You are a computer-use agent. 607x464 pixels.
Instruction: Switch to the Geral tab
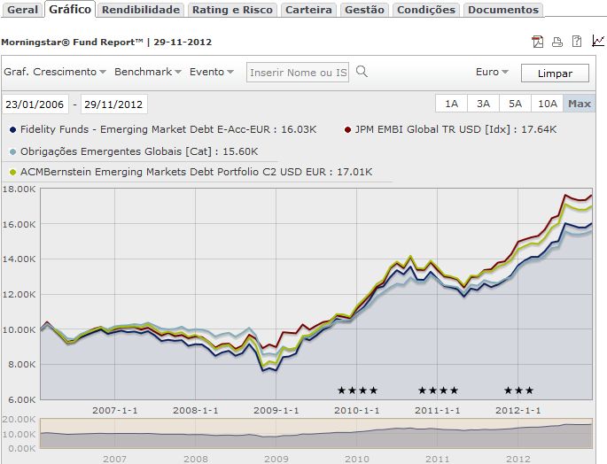[x=22, y=10]
